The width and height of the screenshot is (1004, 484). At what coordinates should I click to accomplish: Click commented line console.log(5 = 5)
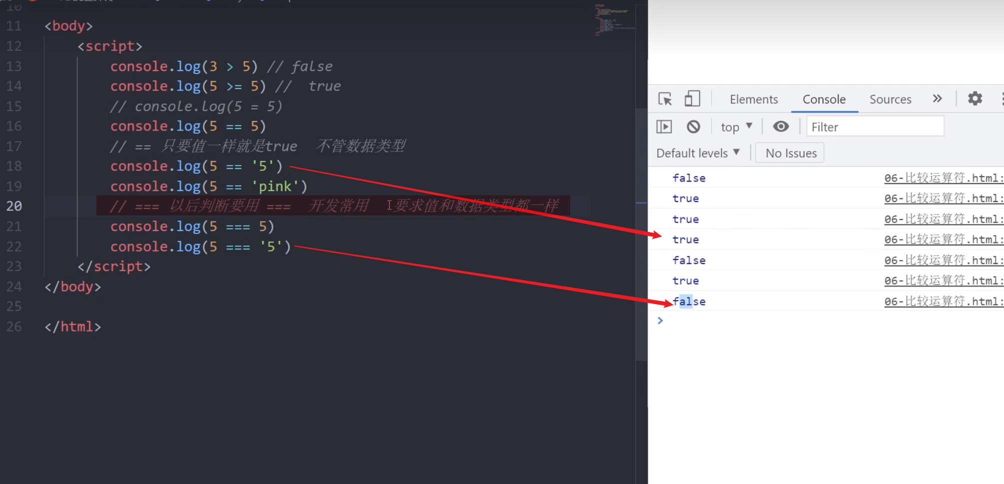pos(196,106)
